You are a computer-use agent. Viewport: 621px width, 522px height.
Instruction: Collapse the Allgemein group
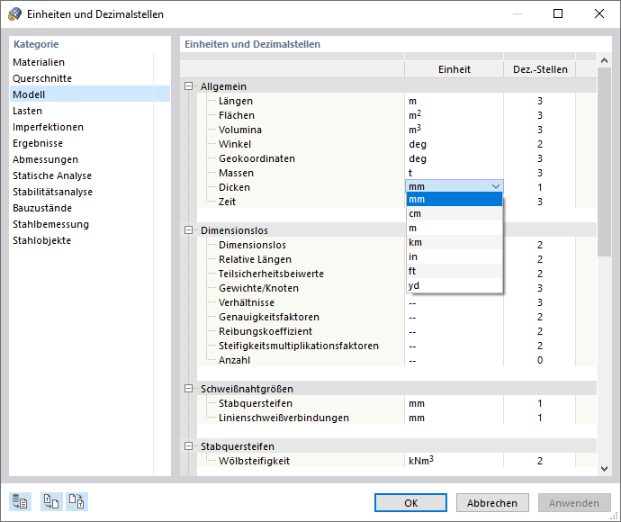click(x=189, y=86)
